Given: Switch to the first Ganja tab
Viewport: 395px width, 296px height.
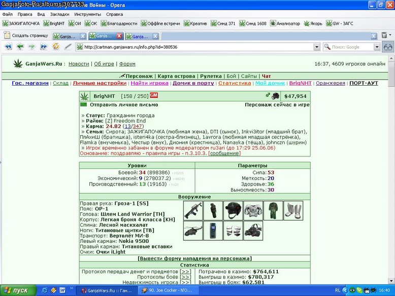Looking at the screenshot, I should (x=67, y=36).
